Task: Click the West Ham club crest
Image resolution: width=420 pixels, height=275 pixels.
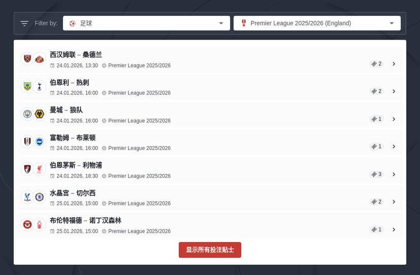Action: (27, 58)
